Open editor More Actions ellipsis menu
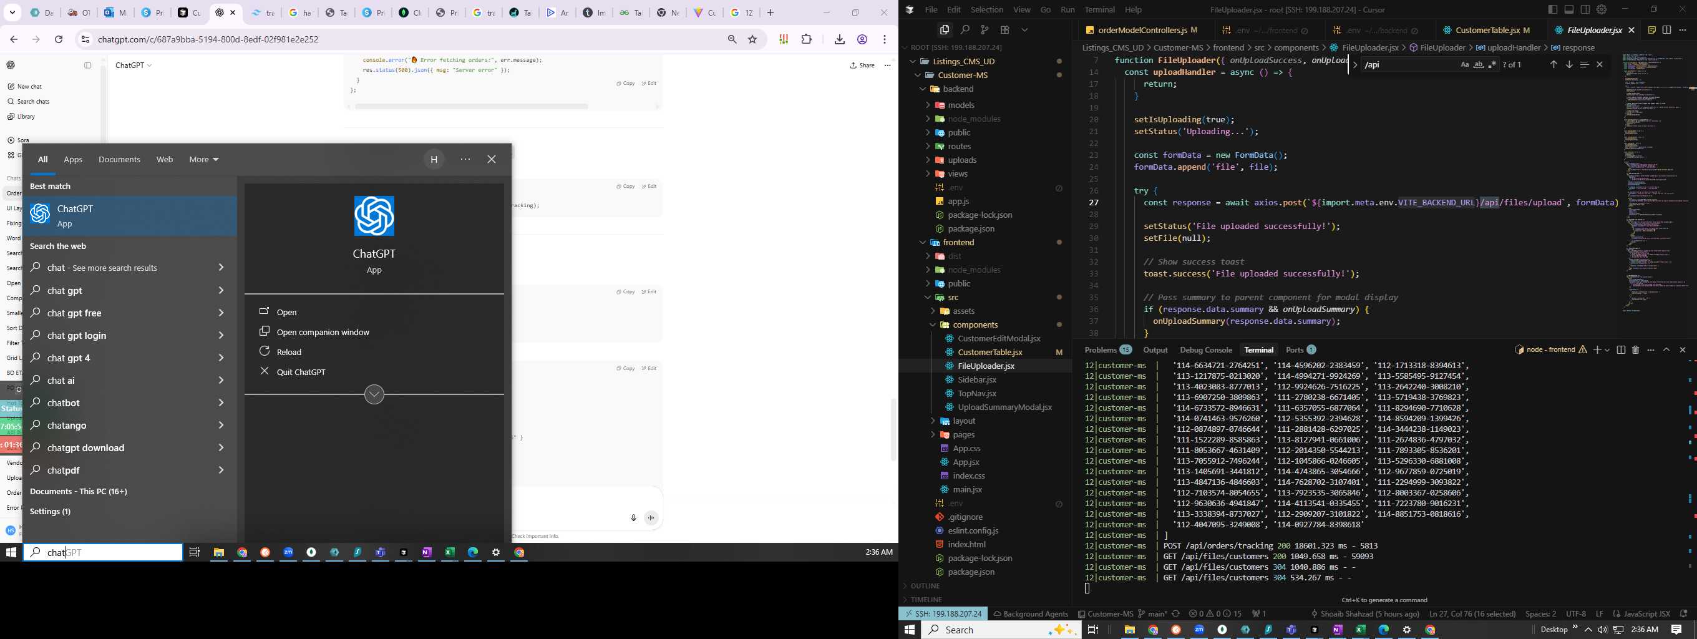 [x=1683, y=30]
